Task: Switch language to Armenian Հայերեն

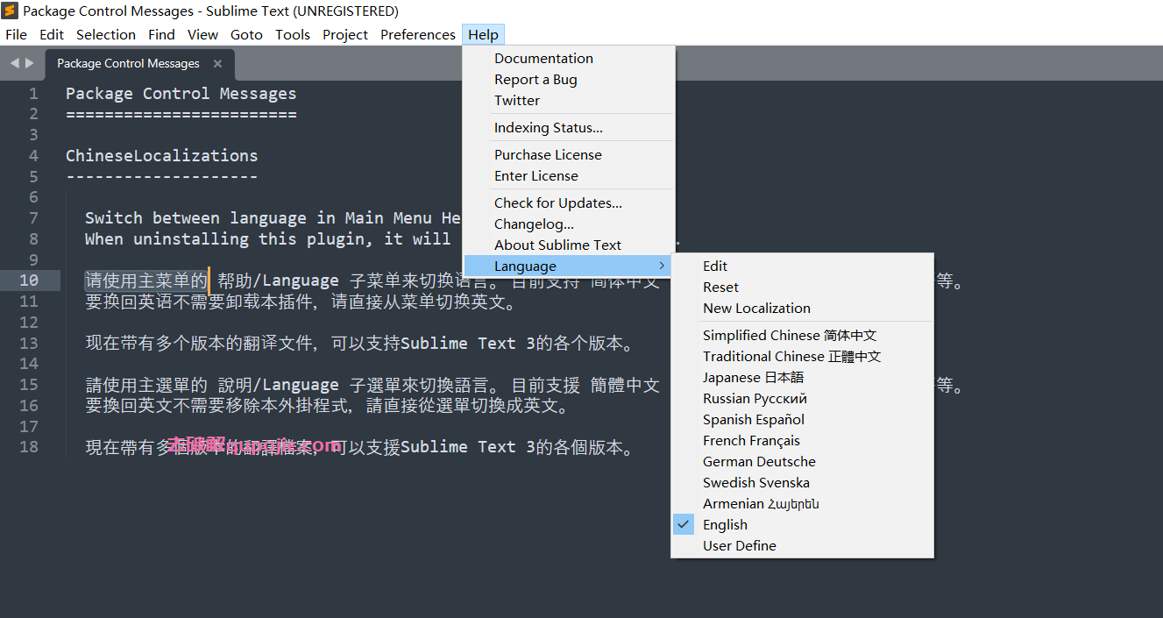Action: click(x=802, y=503)
